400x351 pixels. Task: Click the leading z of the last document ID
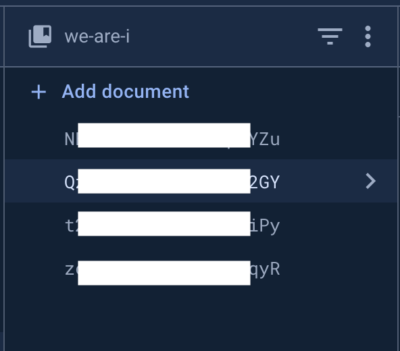[x=70, y=270]
